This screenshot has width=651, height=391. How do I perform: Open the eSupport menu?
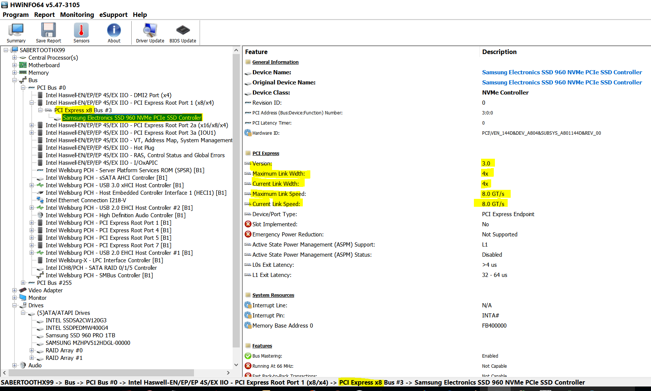[113, 15]
